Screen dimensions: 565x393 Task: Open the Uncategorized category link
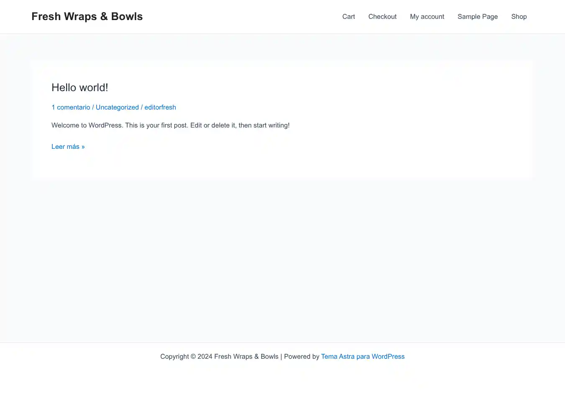point(117,107)
